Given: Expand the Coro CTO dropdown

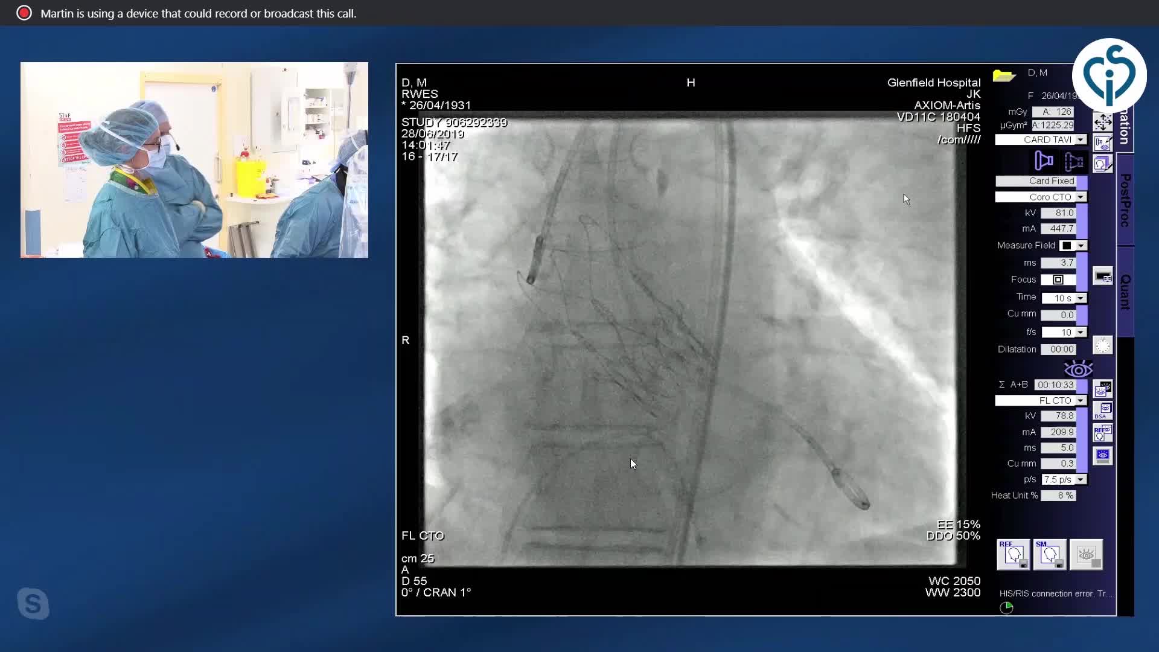Looking at the screenshot, I should pyautogui.click(x=1081, y=197).
